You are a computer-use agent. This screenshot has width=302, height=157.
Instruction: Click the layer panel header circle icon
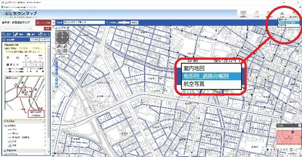pyautogui.click(x=4, y=40)
